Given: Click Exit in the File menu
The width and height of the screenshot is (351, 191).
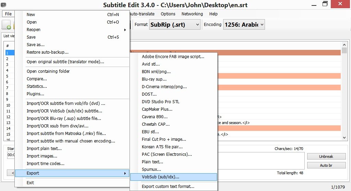Looking at the screenshot, I should [x=31, y=183].
